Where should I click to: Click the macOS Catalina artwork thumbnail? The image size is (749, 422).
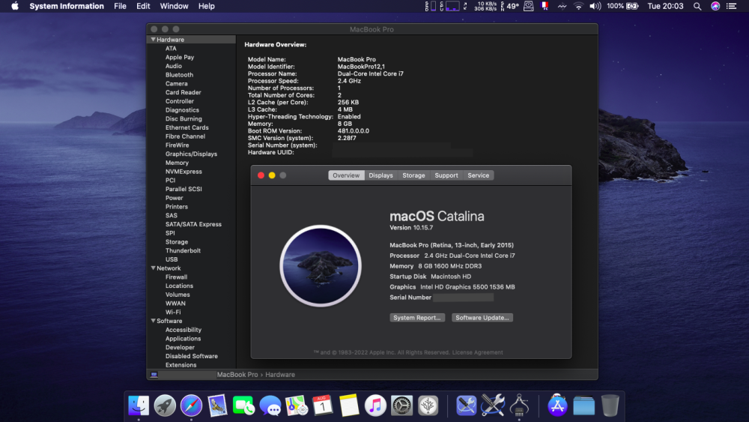tap(321, 266)
